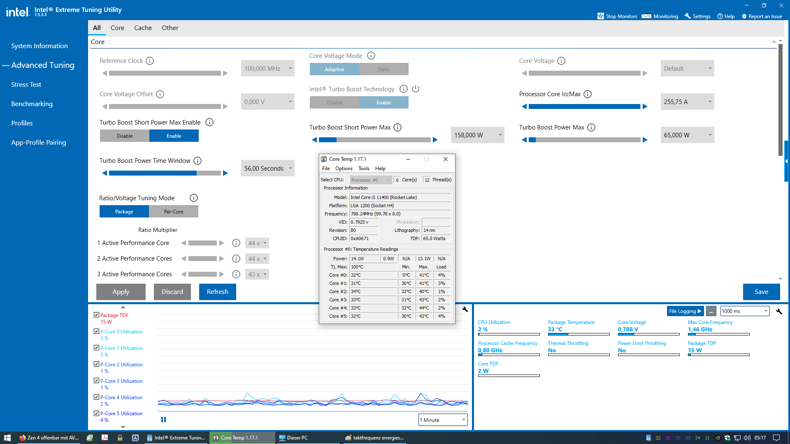
Task: Click the taskbar volume speaker icon
Action: (747, 438)
